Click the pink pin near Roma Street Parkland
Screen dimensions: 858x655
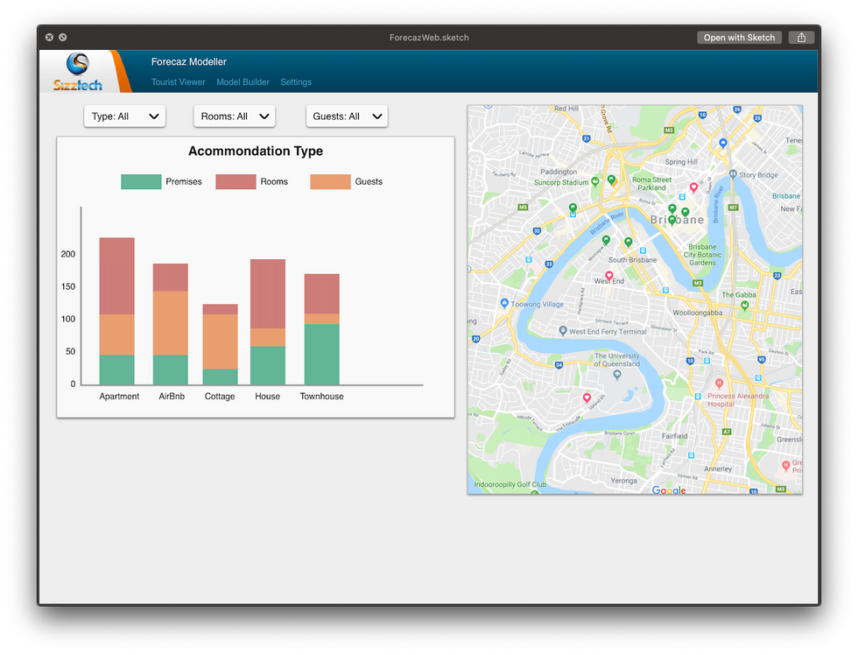pyautogui.click(x=693, y=187)
